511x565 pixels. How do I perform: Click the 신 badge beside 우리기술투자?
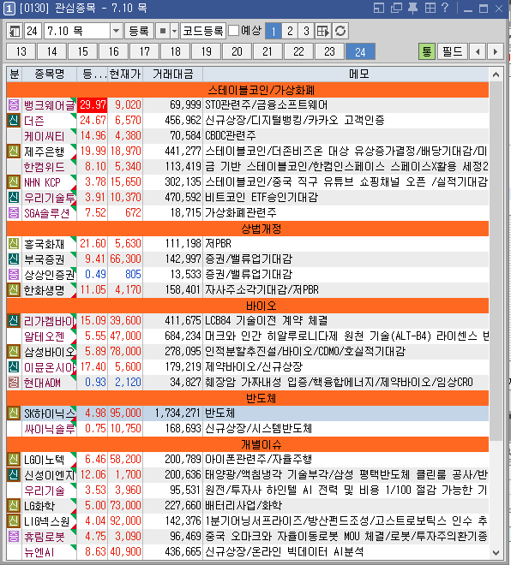point(14,198)
